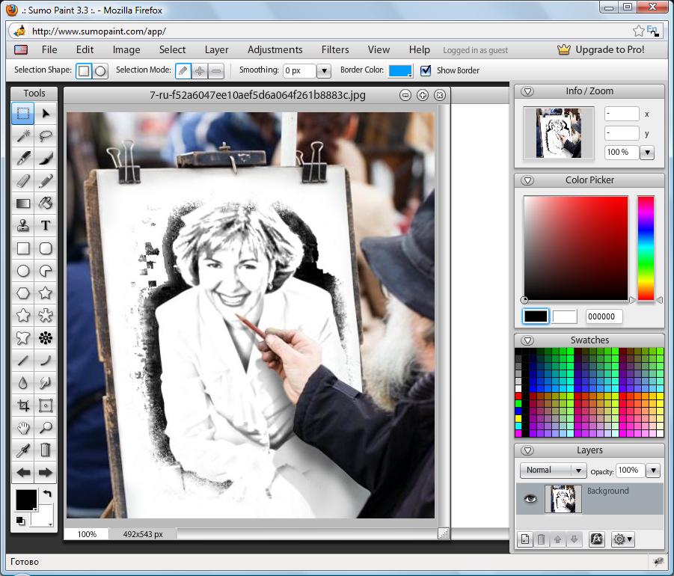This screenshot has width=674, height=576.
Task: Select the Eraser tool
Action: tap(22, 180)
